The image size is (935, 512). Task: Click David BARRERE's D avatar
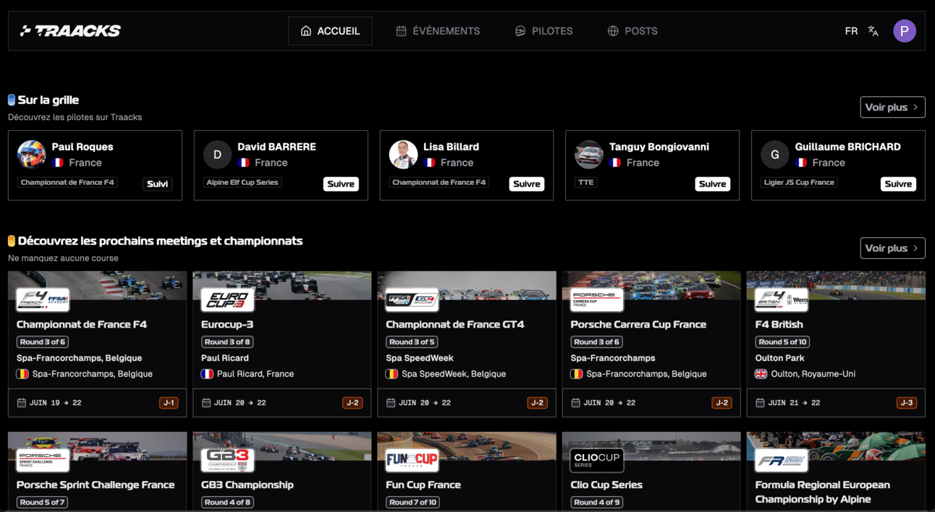point(217,154)
